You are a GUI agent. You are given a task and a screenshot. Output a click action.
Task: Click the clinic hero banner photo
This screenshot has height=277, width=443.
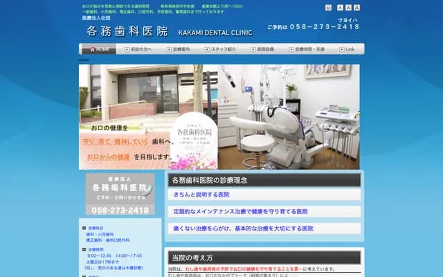219,116
